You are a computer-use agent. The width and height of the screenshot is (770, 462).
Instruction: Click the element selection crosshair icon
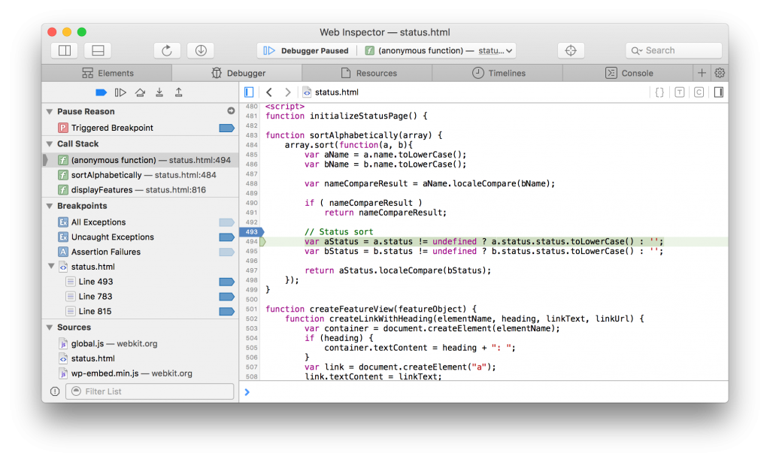click(571, 50)
